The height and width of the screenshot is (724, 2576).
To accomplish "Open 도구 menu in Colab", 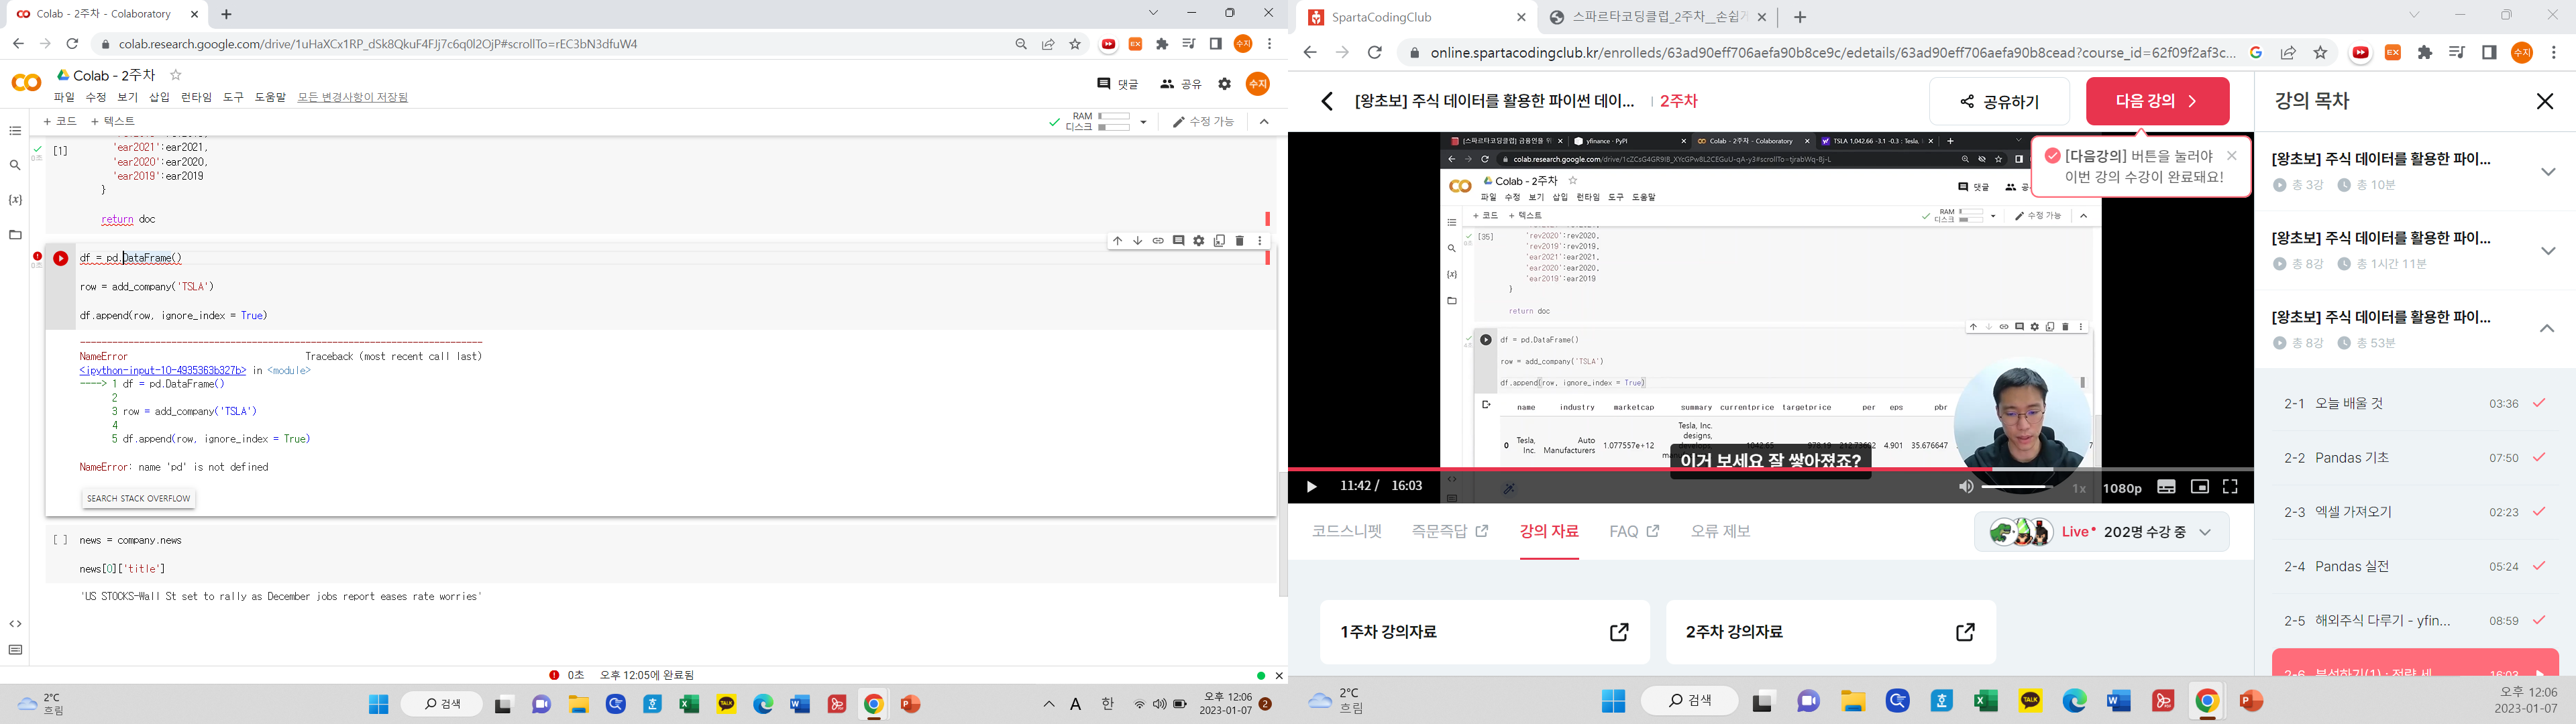I will pos(233,97).
